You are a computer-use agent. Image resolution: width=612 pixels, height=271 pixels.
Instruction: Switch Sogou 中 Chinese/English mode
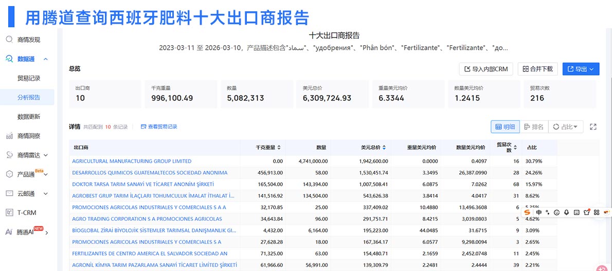pyautogui.click(x=539, y=212)
